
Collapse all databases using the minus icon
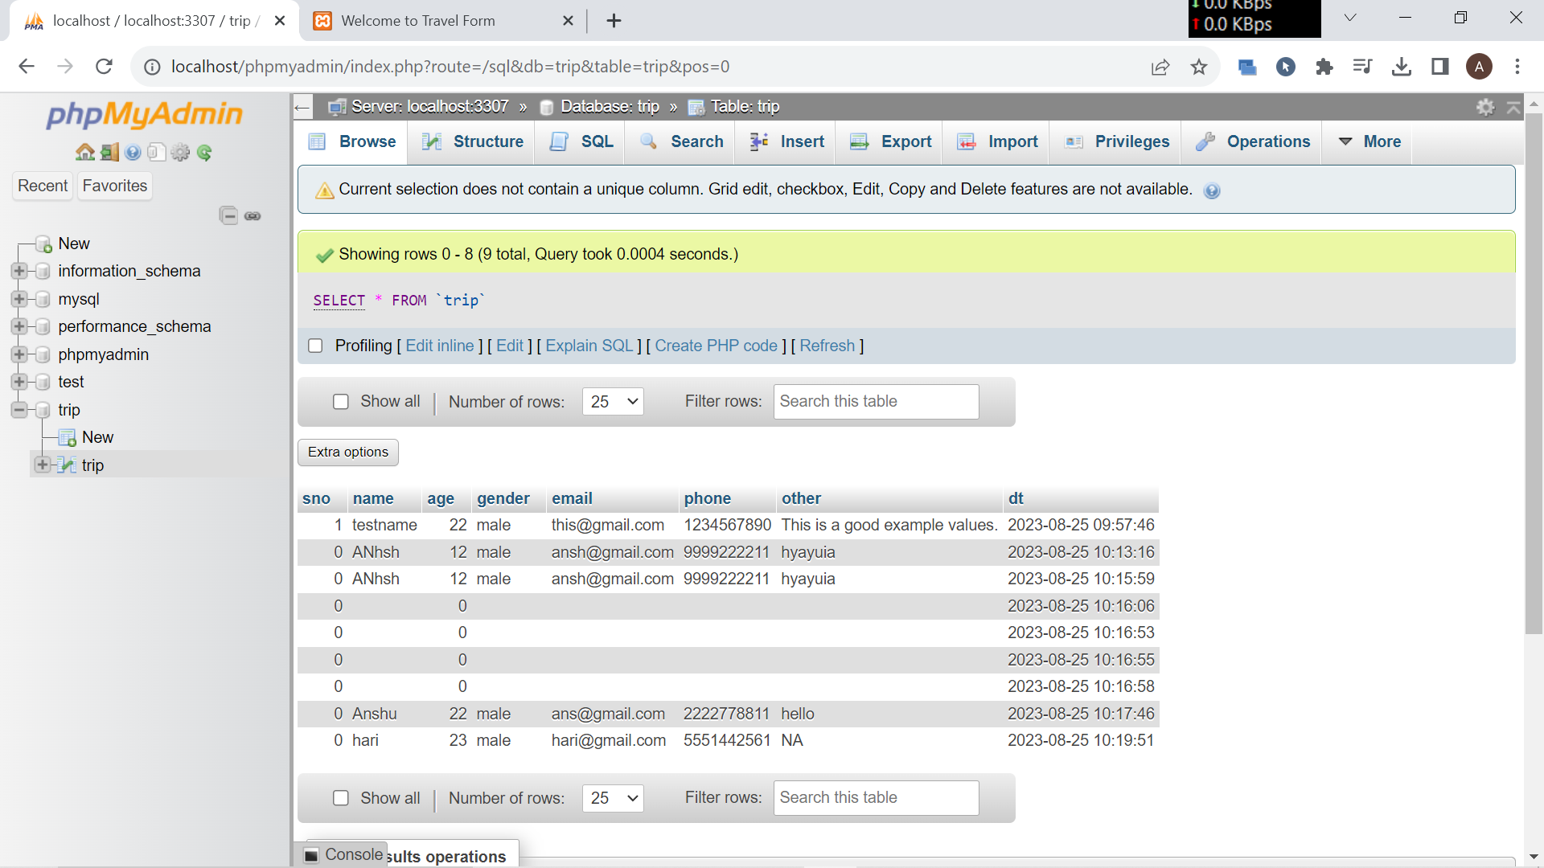(229, 215)
